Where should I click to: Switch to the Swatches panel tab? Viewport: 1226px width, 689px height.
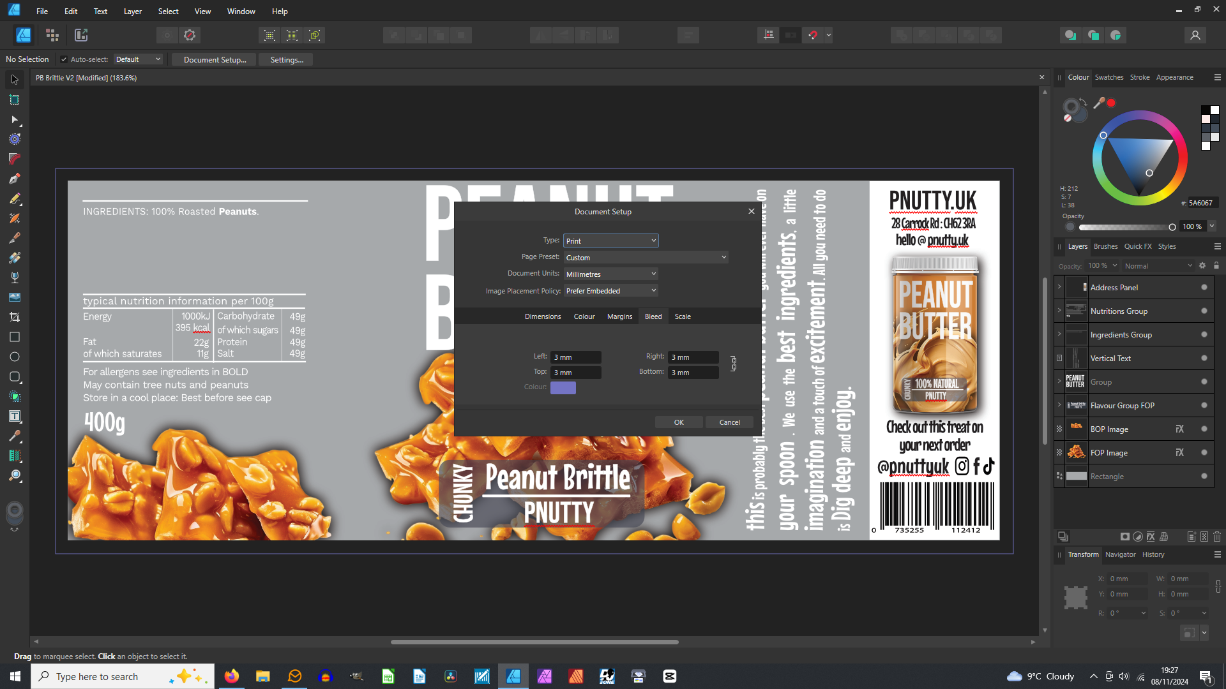(x=1109, y=77)
